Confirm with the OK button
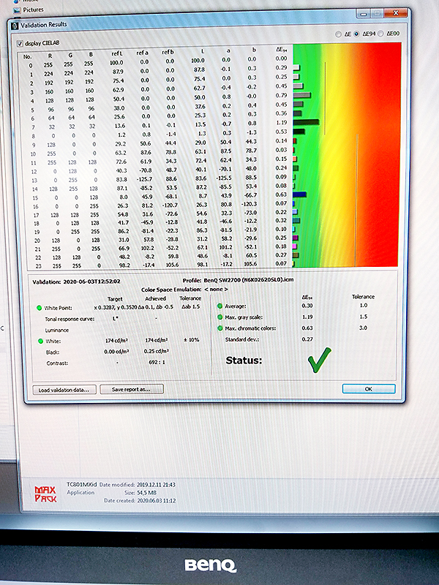This screenshot has height=585, width=439. pyautogui.click(x=369, y=389)
